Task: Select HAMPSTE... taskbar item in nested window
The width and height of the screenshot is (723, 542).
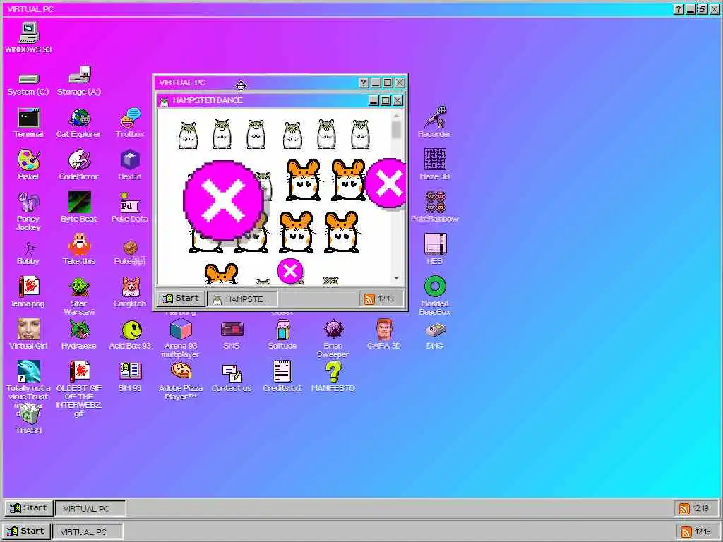Action: (243, 299)
